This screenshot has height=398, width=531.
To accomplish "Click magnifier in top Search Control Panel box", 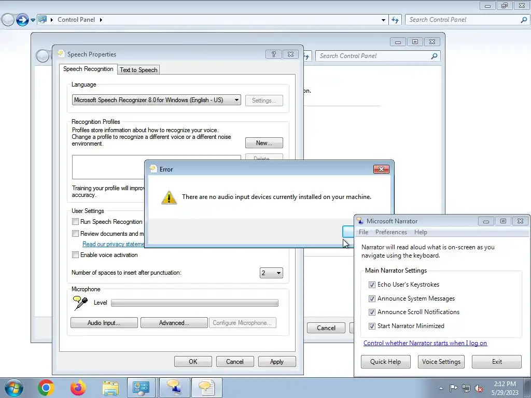I will click(x=524, y=20).
